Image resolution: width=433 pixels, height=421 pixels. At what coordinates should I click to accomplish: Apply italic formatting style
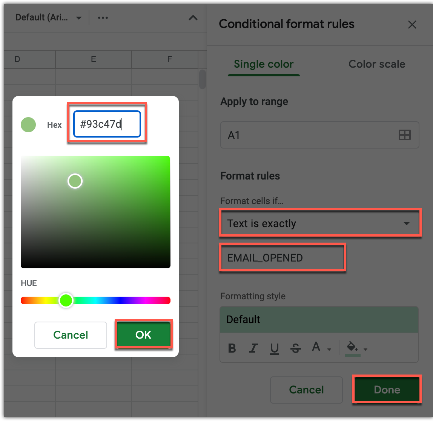253,348
